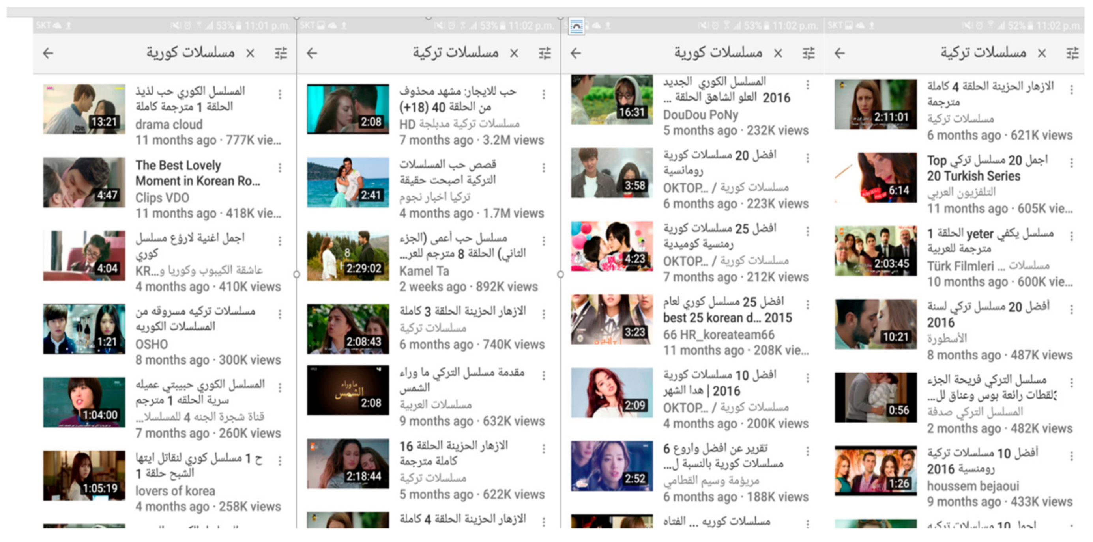Select '2 weeks ago · 892K views' entry
The height and width of the screenshot is (542, 1093).
(x=468, y=287)
